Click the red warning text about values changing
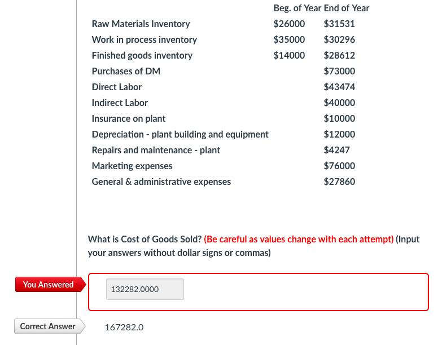 click(299, 239)
